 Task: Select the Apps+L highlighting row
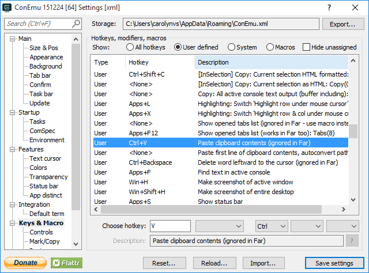point(221,104)
